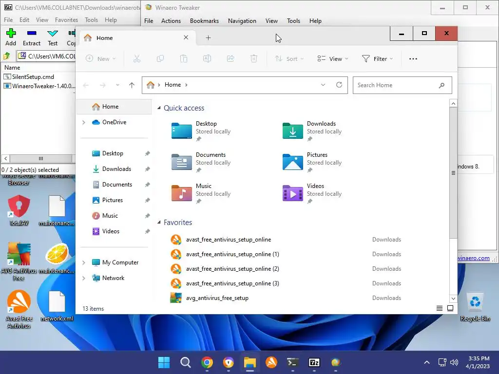Screen dimensions: 499x374
Task: Click the Copy icon in Explorer toolbar
Action: 160,59
